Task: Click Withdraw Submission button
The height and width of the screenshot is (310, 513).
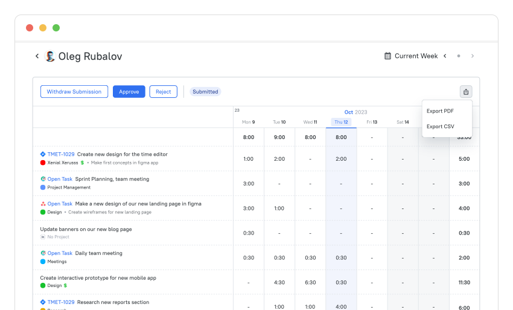Action: pos(74,92)
